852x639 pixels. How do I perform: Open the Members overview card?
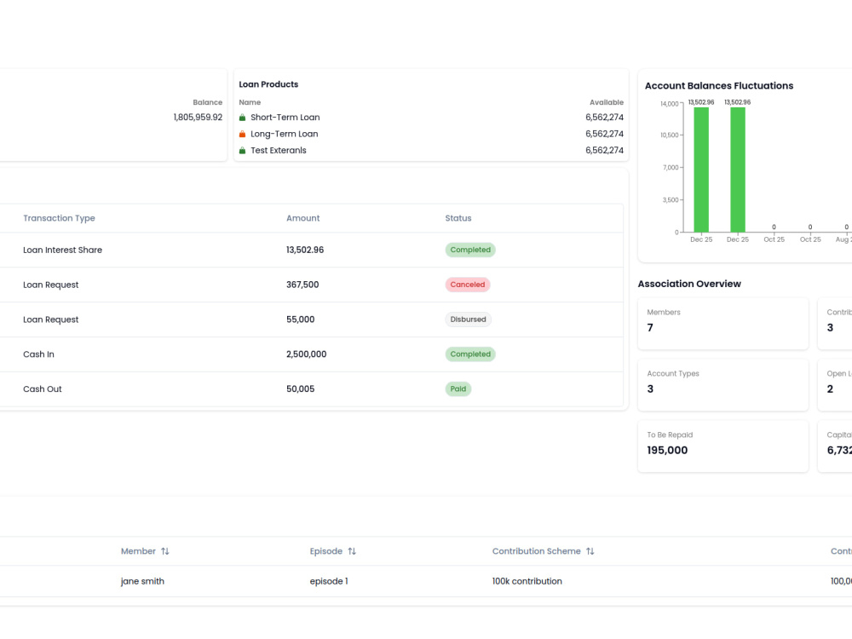point(722,323)
